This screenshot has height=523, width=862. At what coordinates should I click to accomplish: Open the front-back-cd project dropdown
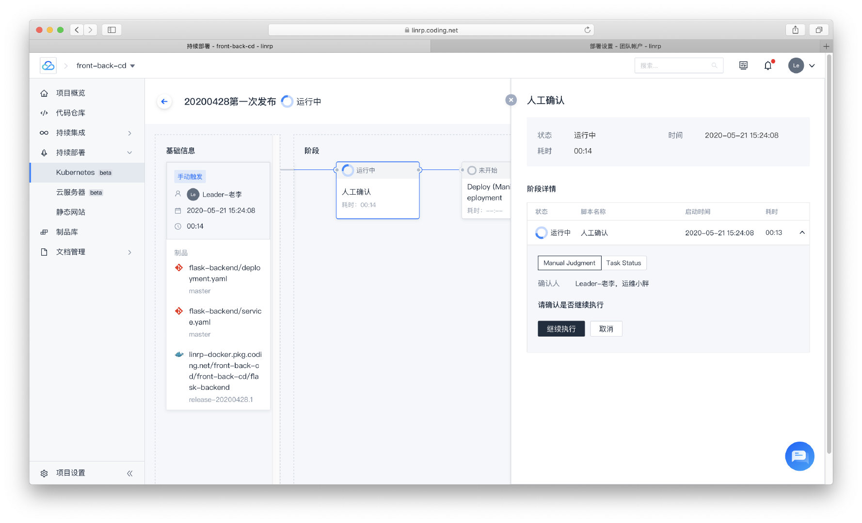(x=106, y=65)
